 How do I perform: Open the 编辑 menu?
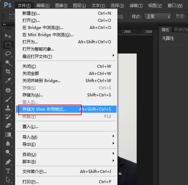point(43,5)
